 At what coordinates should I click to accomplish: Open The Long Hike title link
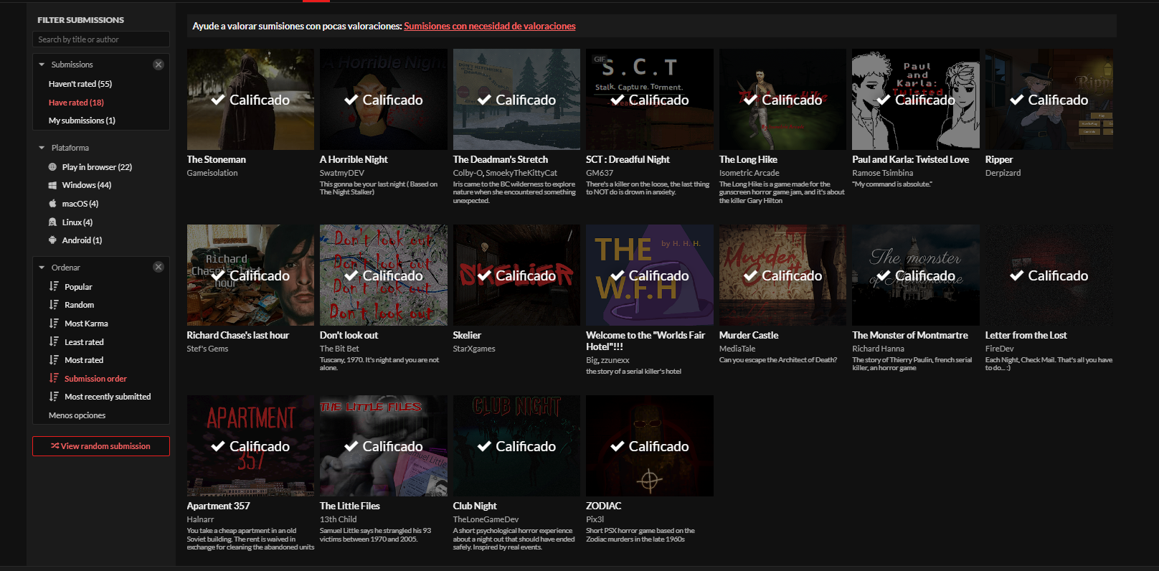point(748,159)
